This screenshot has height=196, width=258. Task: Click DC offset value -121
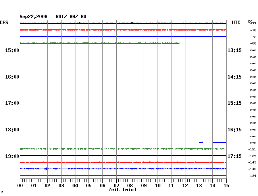point(252,149)
